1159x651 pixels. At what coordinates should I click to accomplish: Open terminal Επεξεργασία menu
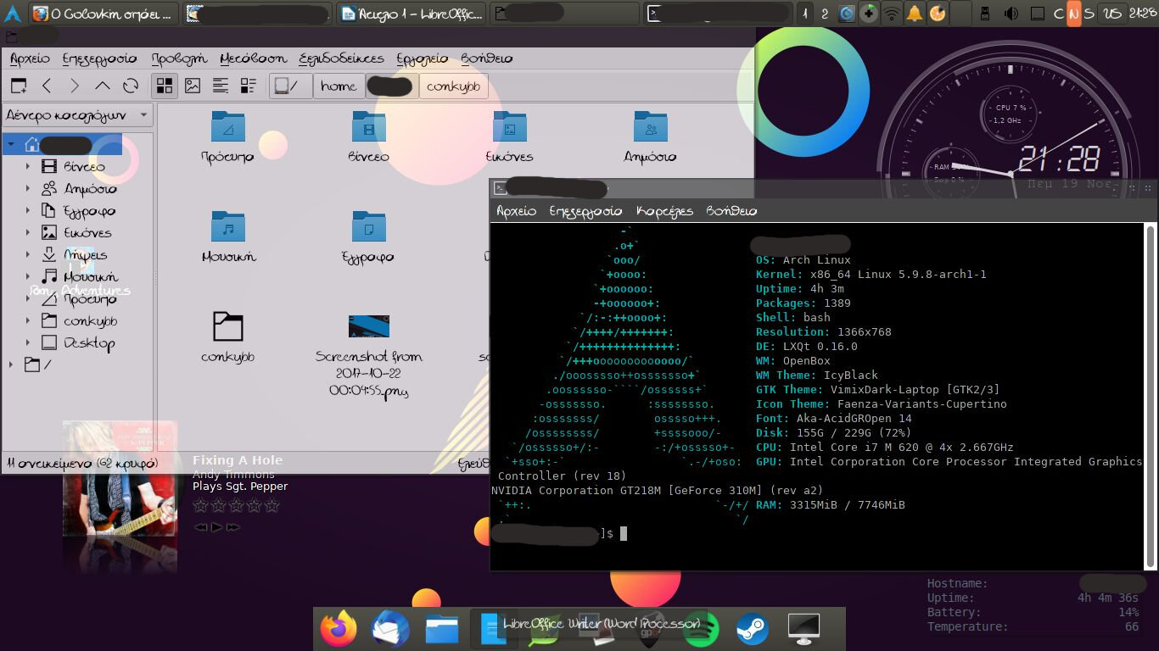pyautogui.click(x=586, y=211)
